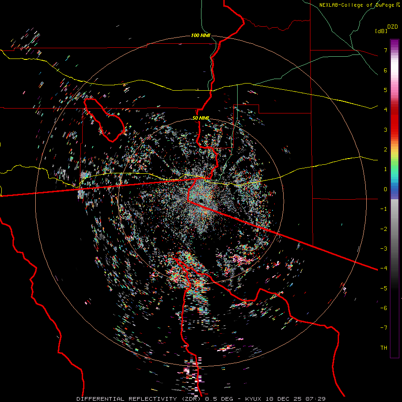Viewport: 402px width, 402px height.
Task: Click the NEXLAB-College of DuPage label
Action: tap(359, 5)
